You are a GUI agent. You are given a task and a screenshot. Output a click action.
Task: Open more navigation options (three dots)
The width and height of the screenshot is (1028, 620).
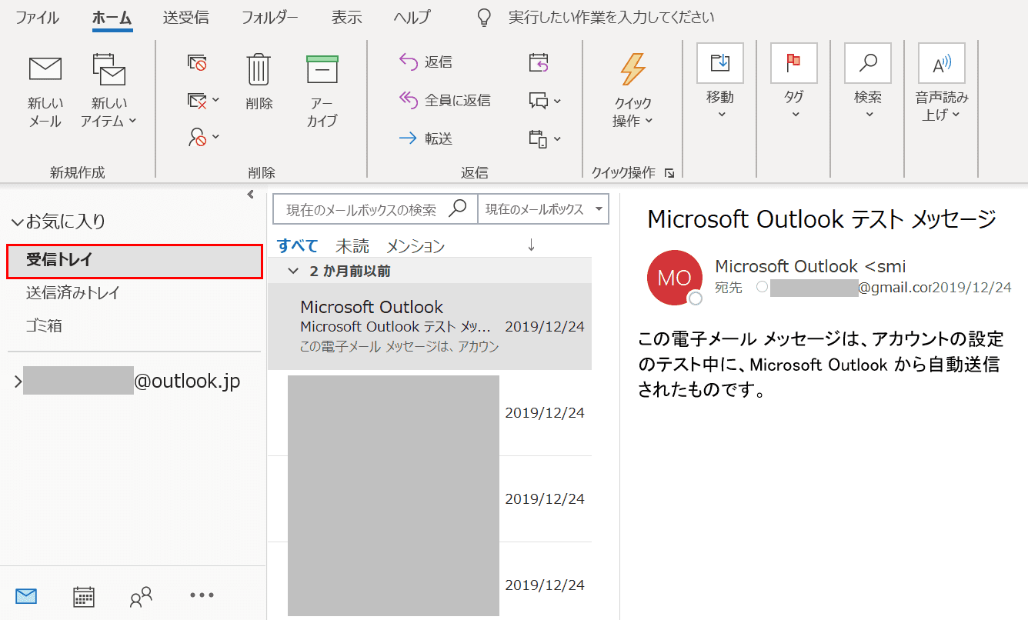click(202, 595)
